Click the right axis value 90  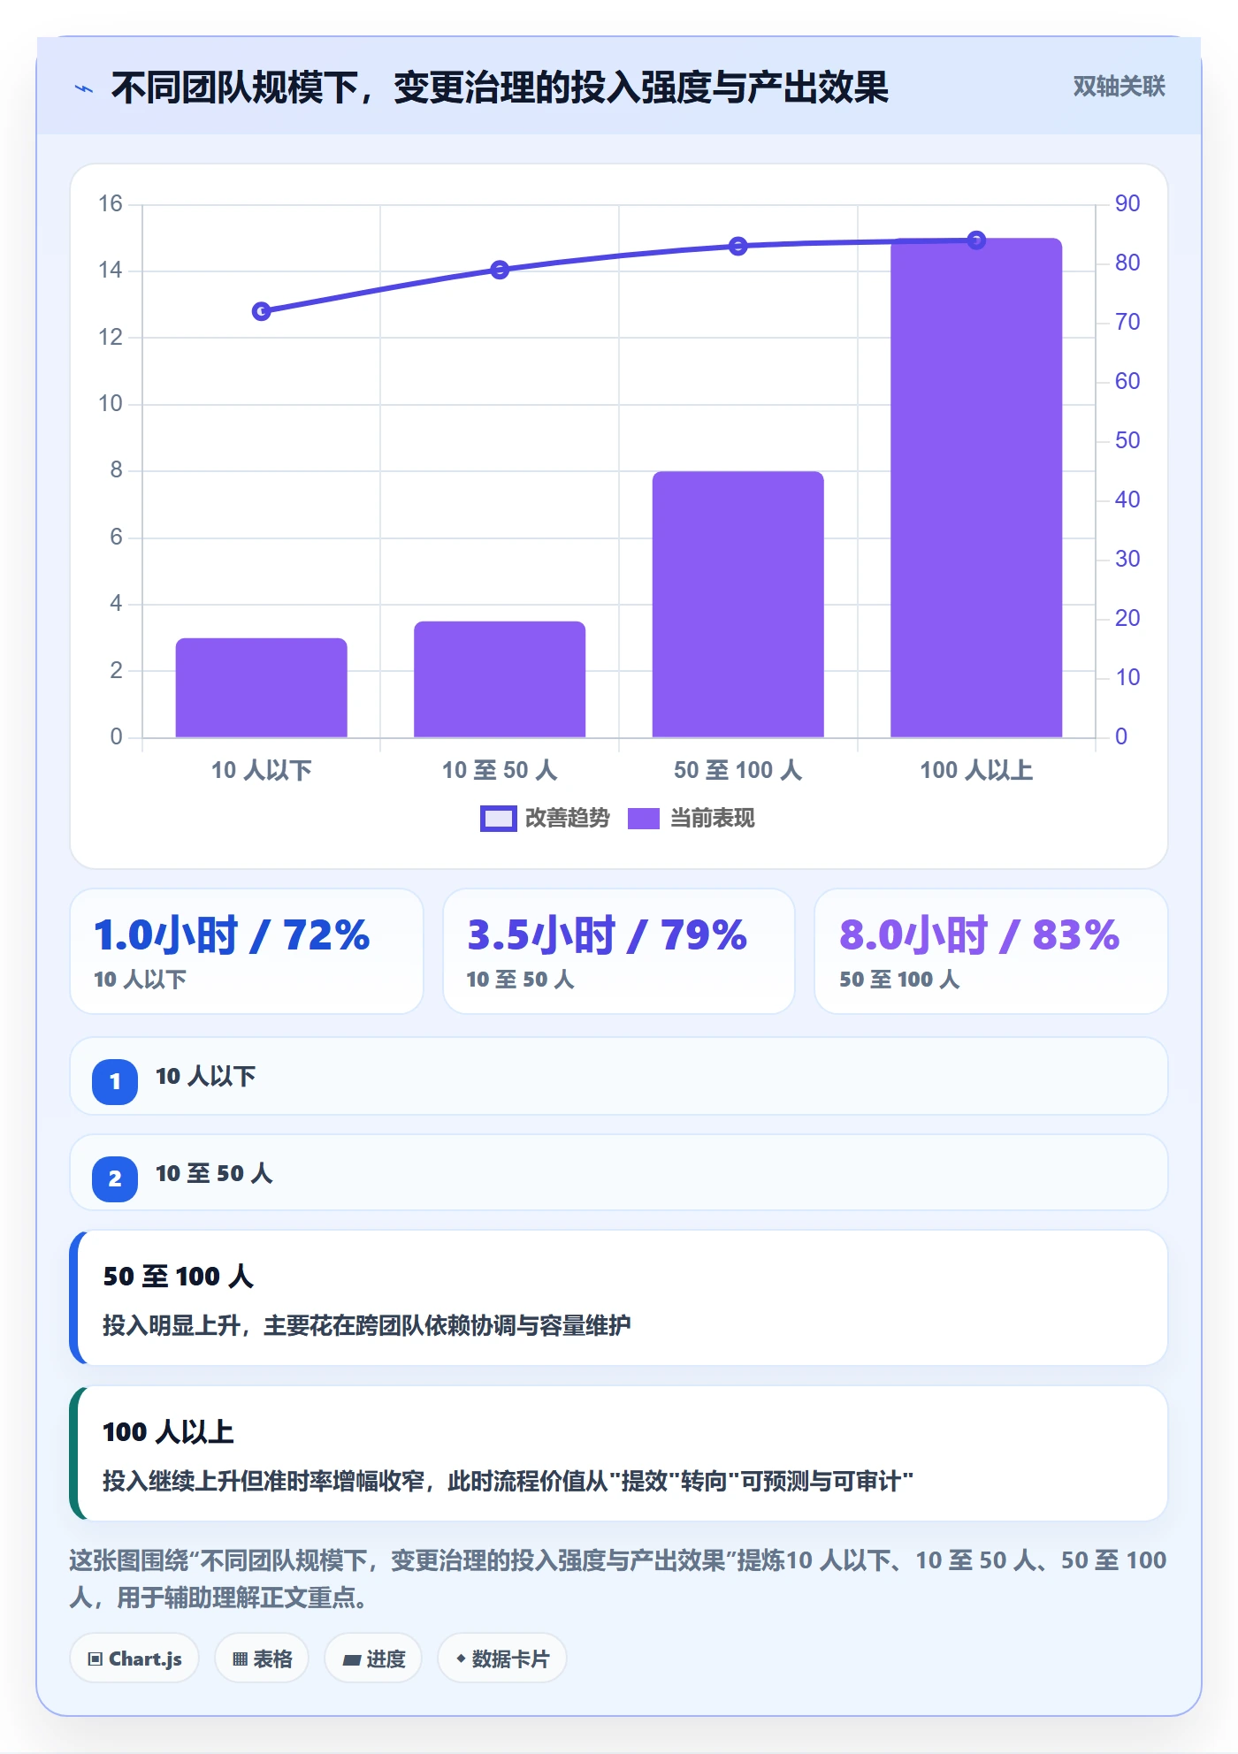tap(1127, 203)
